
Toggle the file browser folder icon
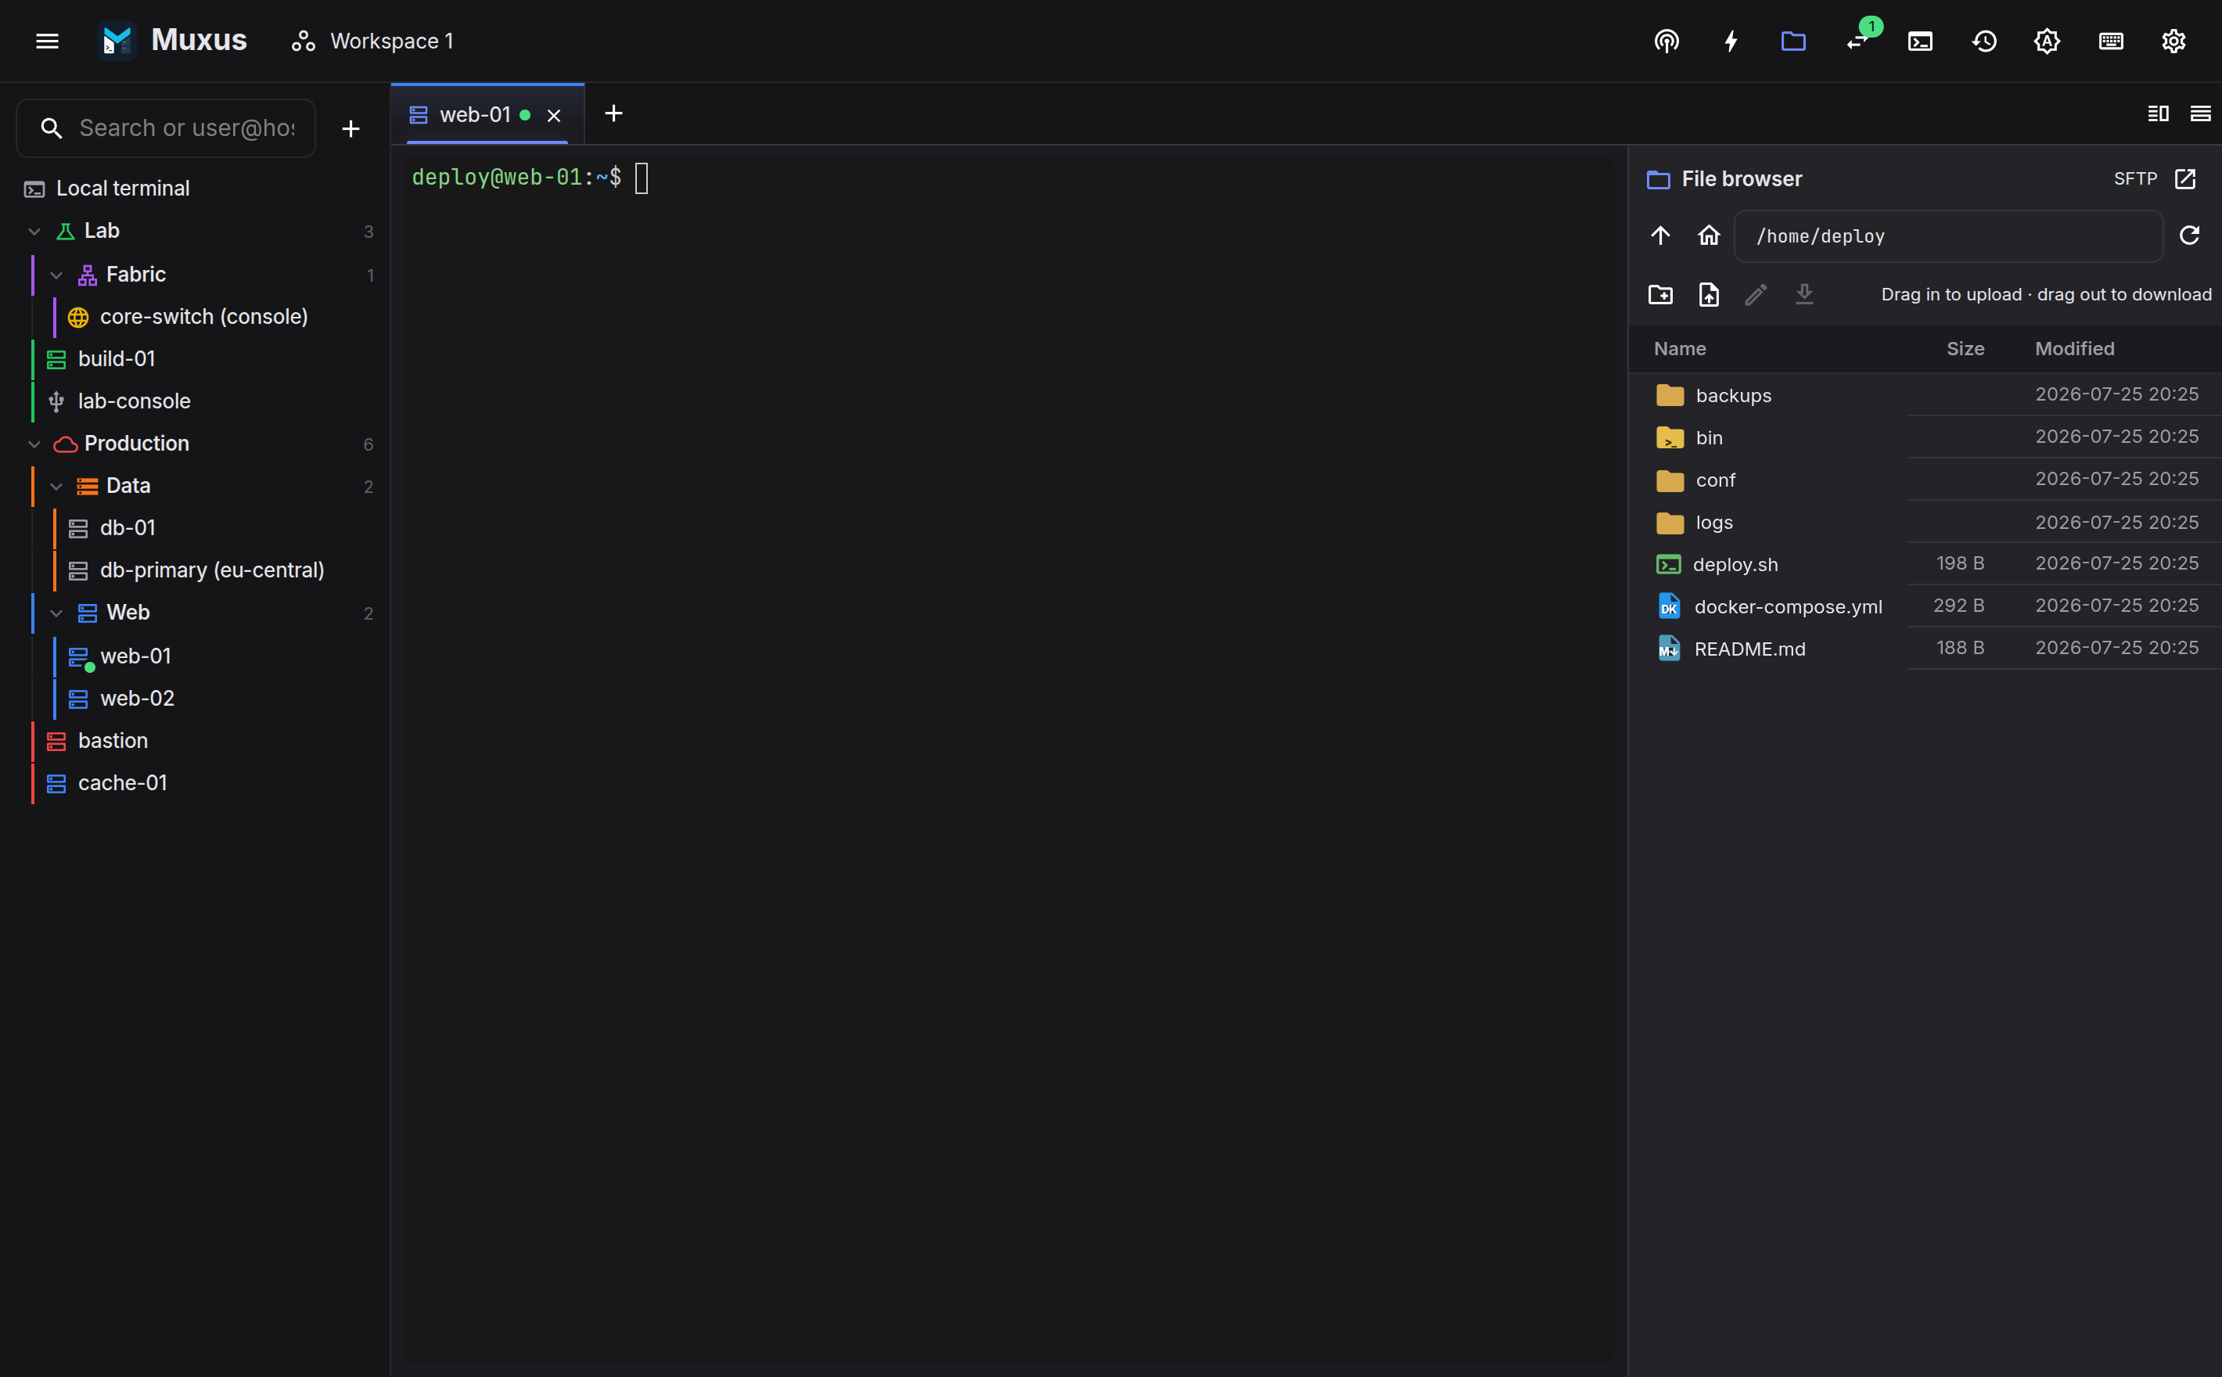pos(1793,41)
